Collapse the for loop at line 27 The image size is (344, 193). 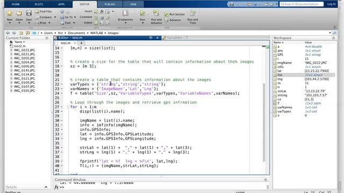tap(68, 107)
